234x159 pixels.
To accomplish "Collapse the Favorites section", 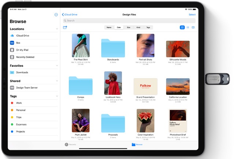I will [57, 66].
